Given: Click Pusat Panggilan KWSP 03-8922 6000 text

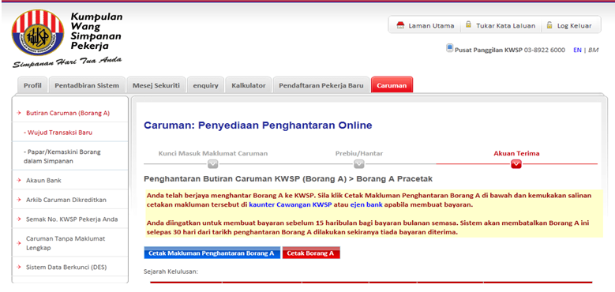Looking at the screenshot, I should click(x=510, y=51).
